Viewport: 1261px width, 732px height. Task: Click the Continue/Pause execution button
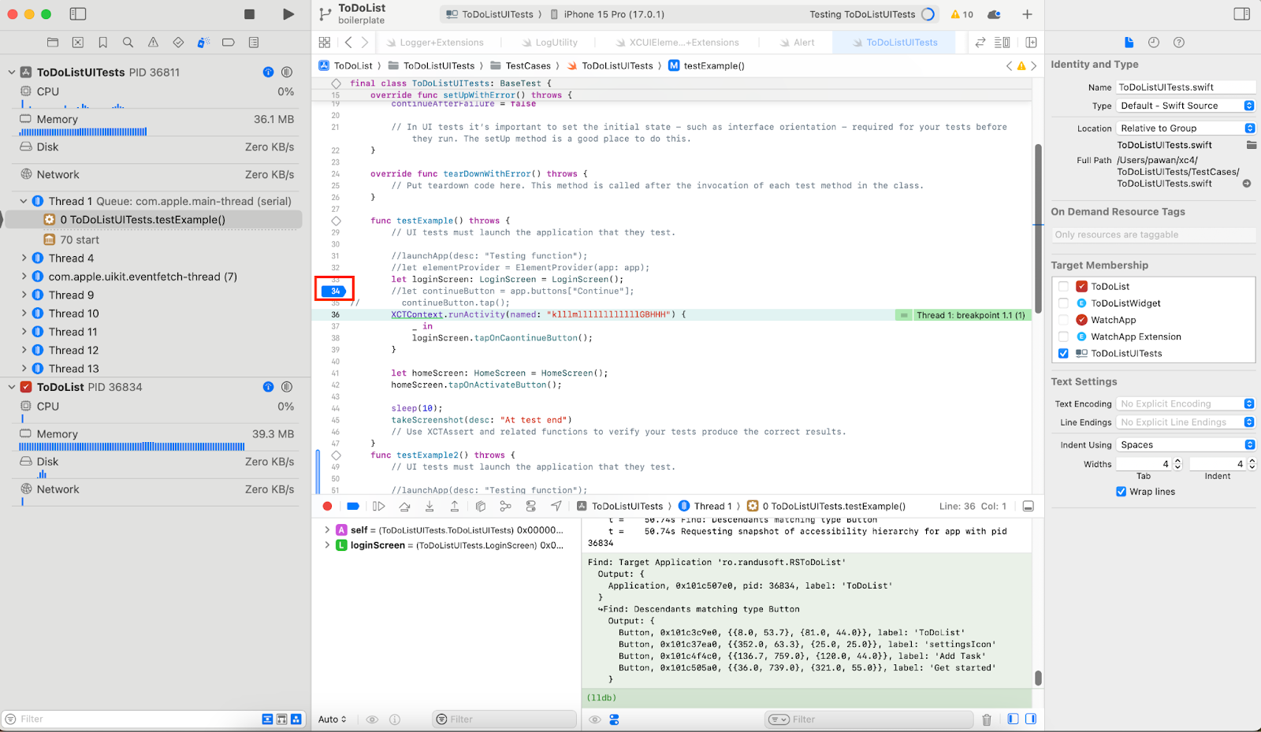[x=379, y=507]
